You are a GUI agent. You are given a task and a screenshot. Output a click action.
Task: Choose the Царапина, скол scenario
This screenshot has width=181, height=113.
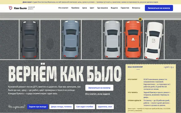[105, 107]
